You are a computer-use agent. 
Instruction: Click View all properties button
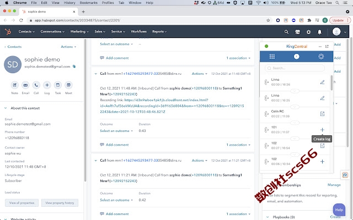pyautogui.click(x=22, y=203)
